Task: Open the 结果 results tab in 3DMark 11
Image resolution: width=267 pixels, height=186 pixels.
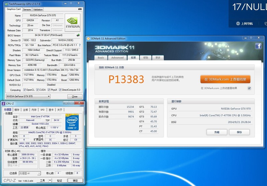Action: tap(133, 57)
